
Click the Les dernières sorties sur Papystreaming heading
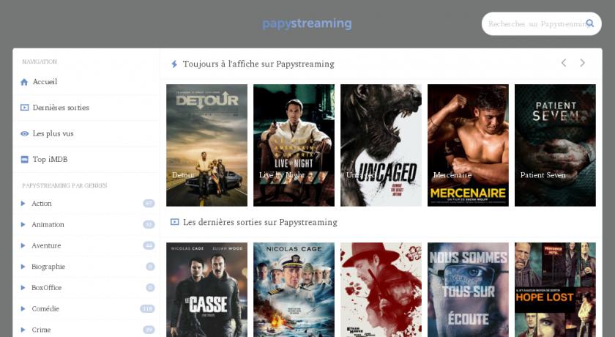[260, 222]
